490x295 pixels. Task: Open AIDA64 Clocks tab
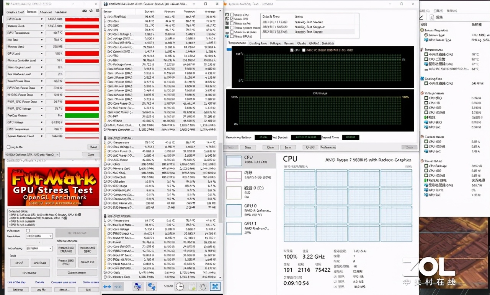tap(301, 43)
